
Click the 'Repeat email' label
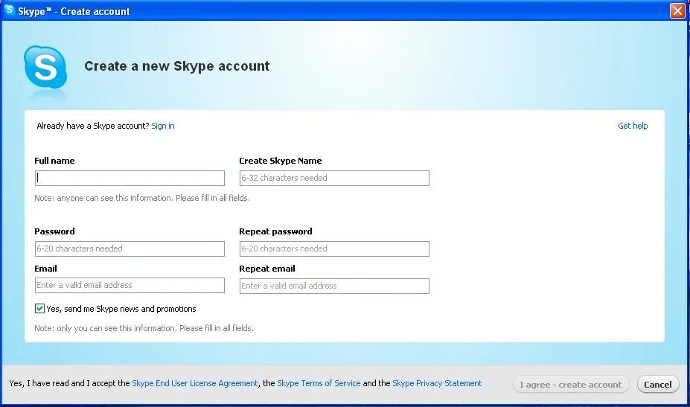(267, 269)
